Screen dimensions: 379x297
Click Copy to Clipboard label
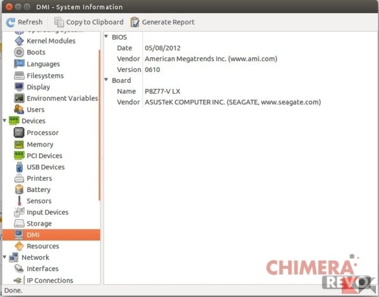95,22
